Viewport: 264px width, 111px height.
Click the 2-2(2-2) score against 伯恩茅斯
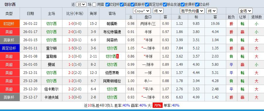coord(75,73)
